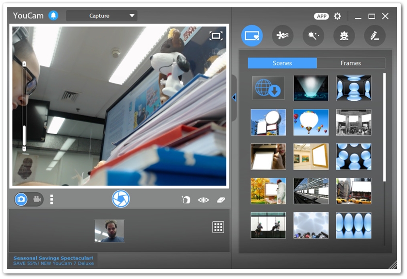Click the zoom out minus on the slider

tap(24, 149)
